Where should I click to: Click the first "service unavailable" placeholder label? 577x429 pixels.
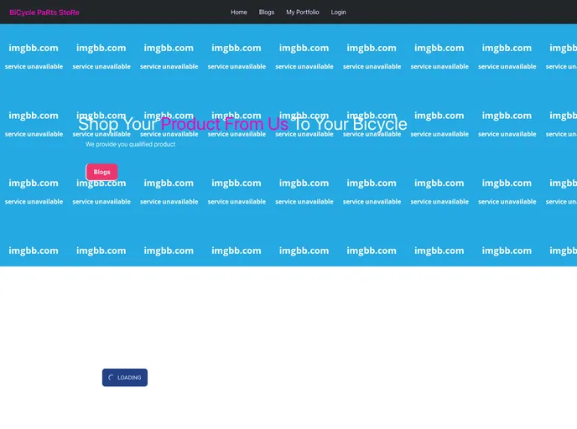coord(34,66)
